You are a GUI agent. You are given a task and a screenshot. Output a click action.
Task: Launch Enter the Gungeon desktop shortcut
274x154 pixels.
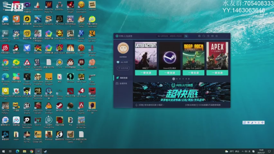pyautogui.click(x=48, y=79)
